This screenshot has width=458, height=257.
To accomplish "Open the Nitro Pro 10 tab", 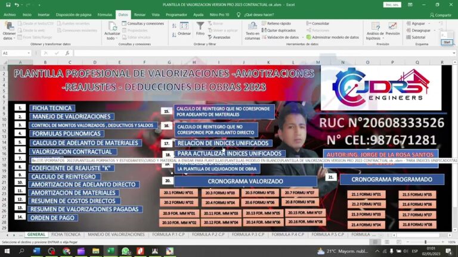I will (x=219, y=14).
